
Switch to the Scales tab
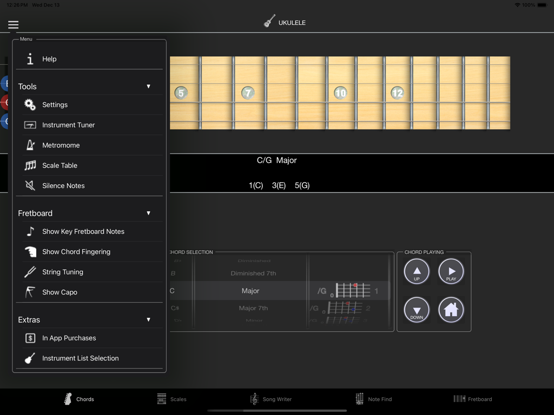(172, 399)
